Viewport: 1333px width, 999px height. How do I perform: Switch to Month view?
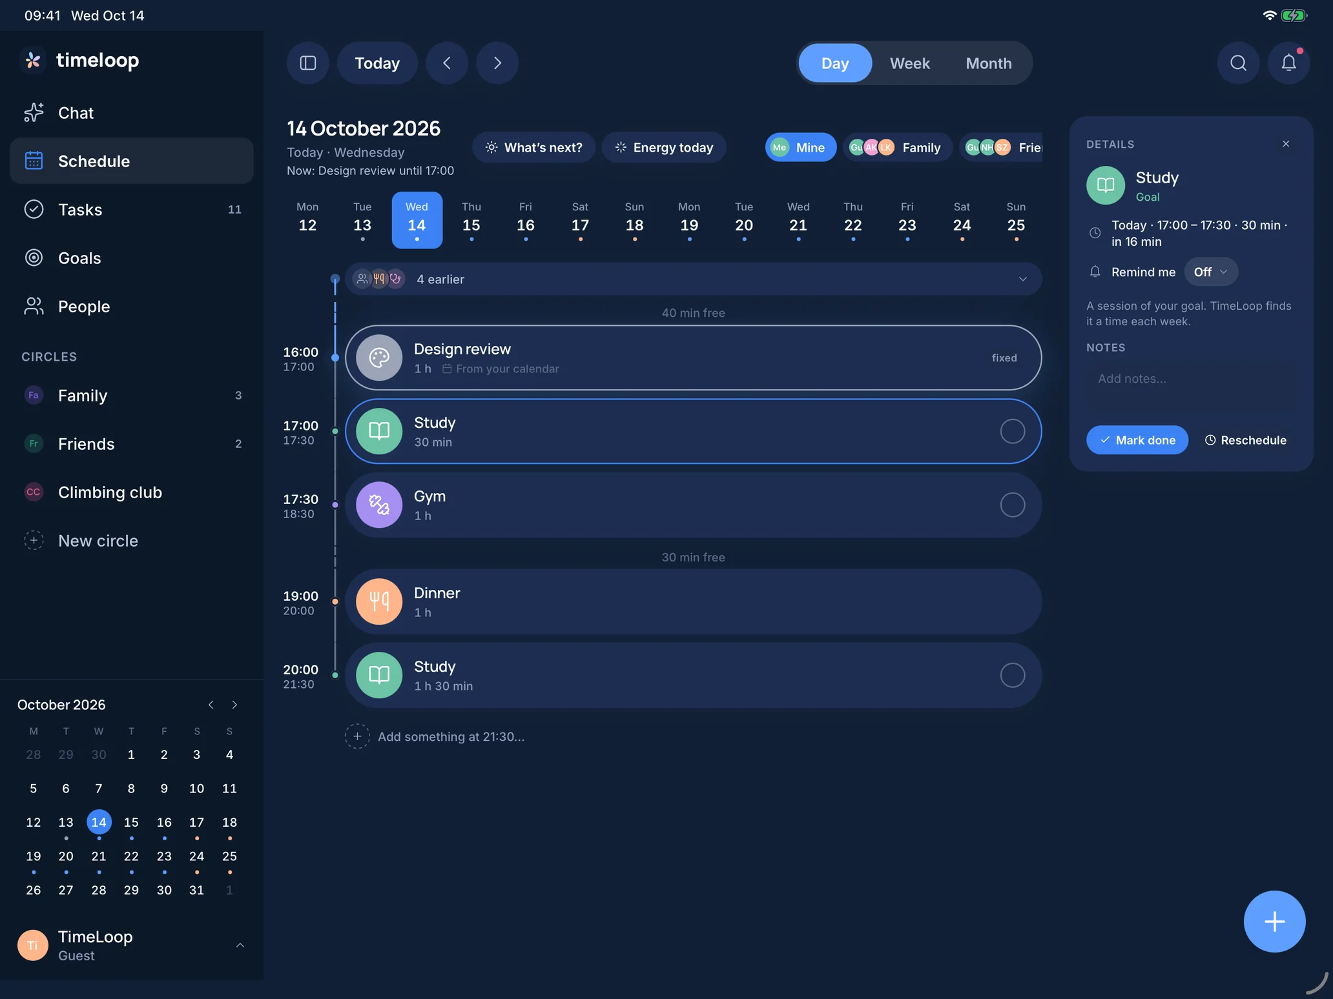pyautogui.click(x=988, y=63)
